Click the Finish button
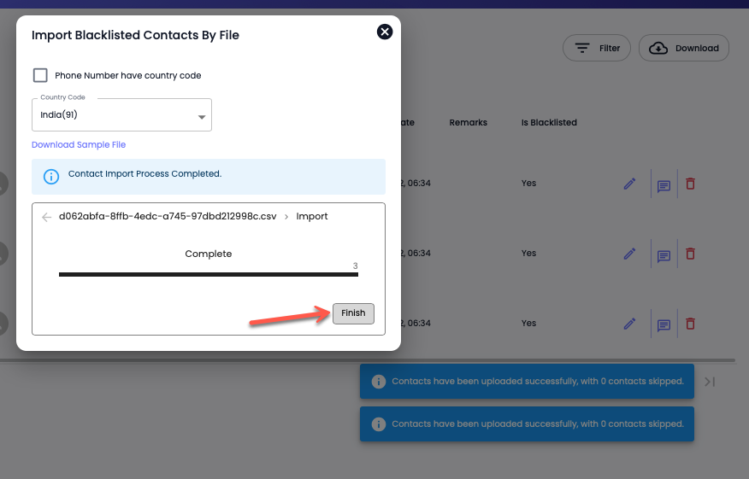 353,313
